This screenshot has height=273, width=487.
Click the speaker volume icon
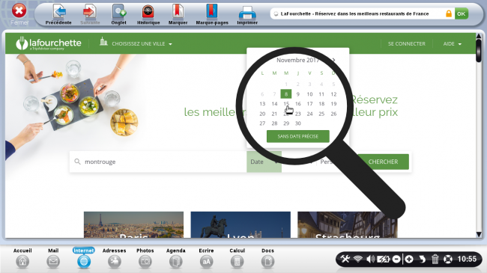(370, 259)
